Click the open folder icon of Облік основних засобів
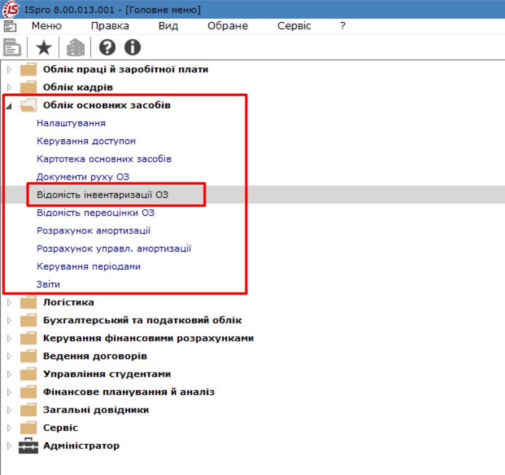Screen dimensions: 505x475 tap(29, 105)
